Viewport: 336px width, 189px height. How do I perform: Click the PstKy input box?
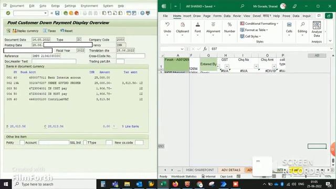click(22, 142)
